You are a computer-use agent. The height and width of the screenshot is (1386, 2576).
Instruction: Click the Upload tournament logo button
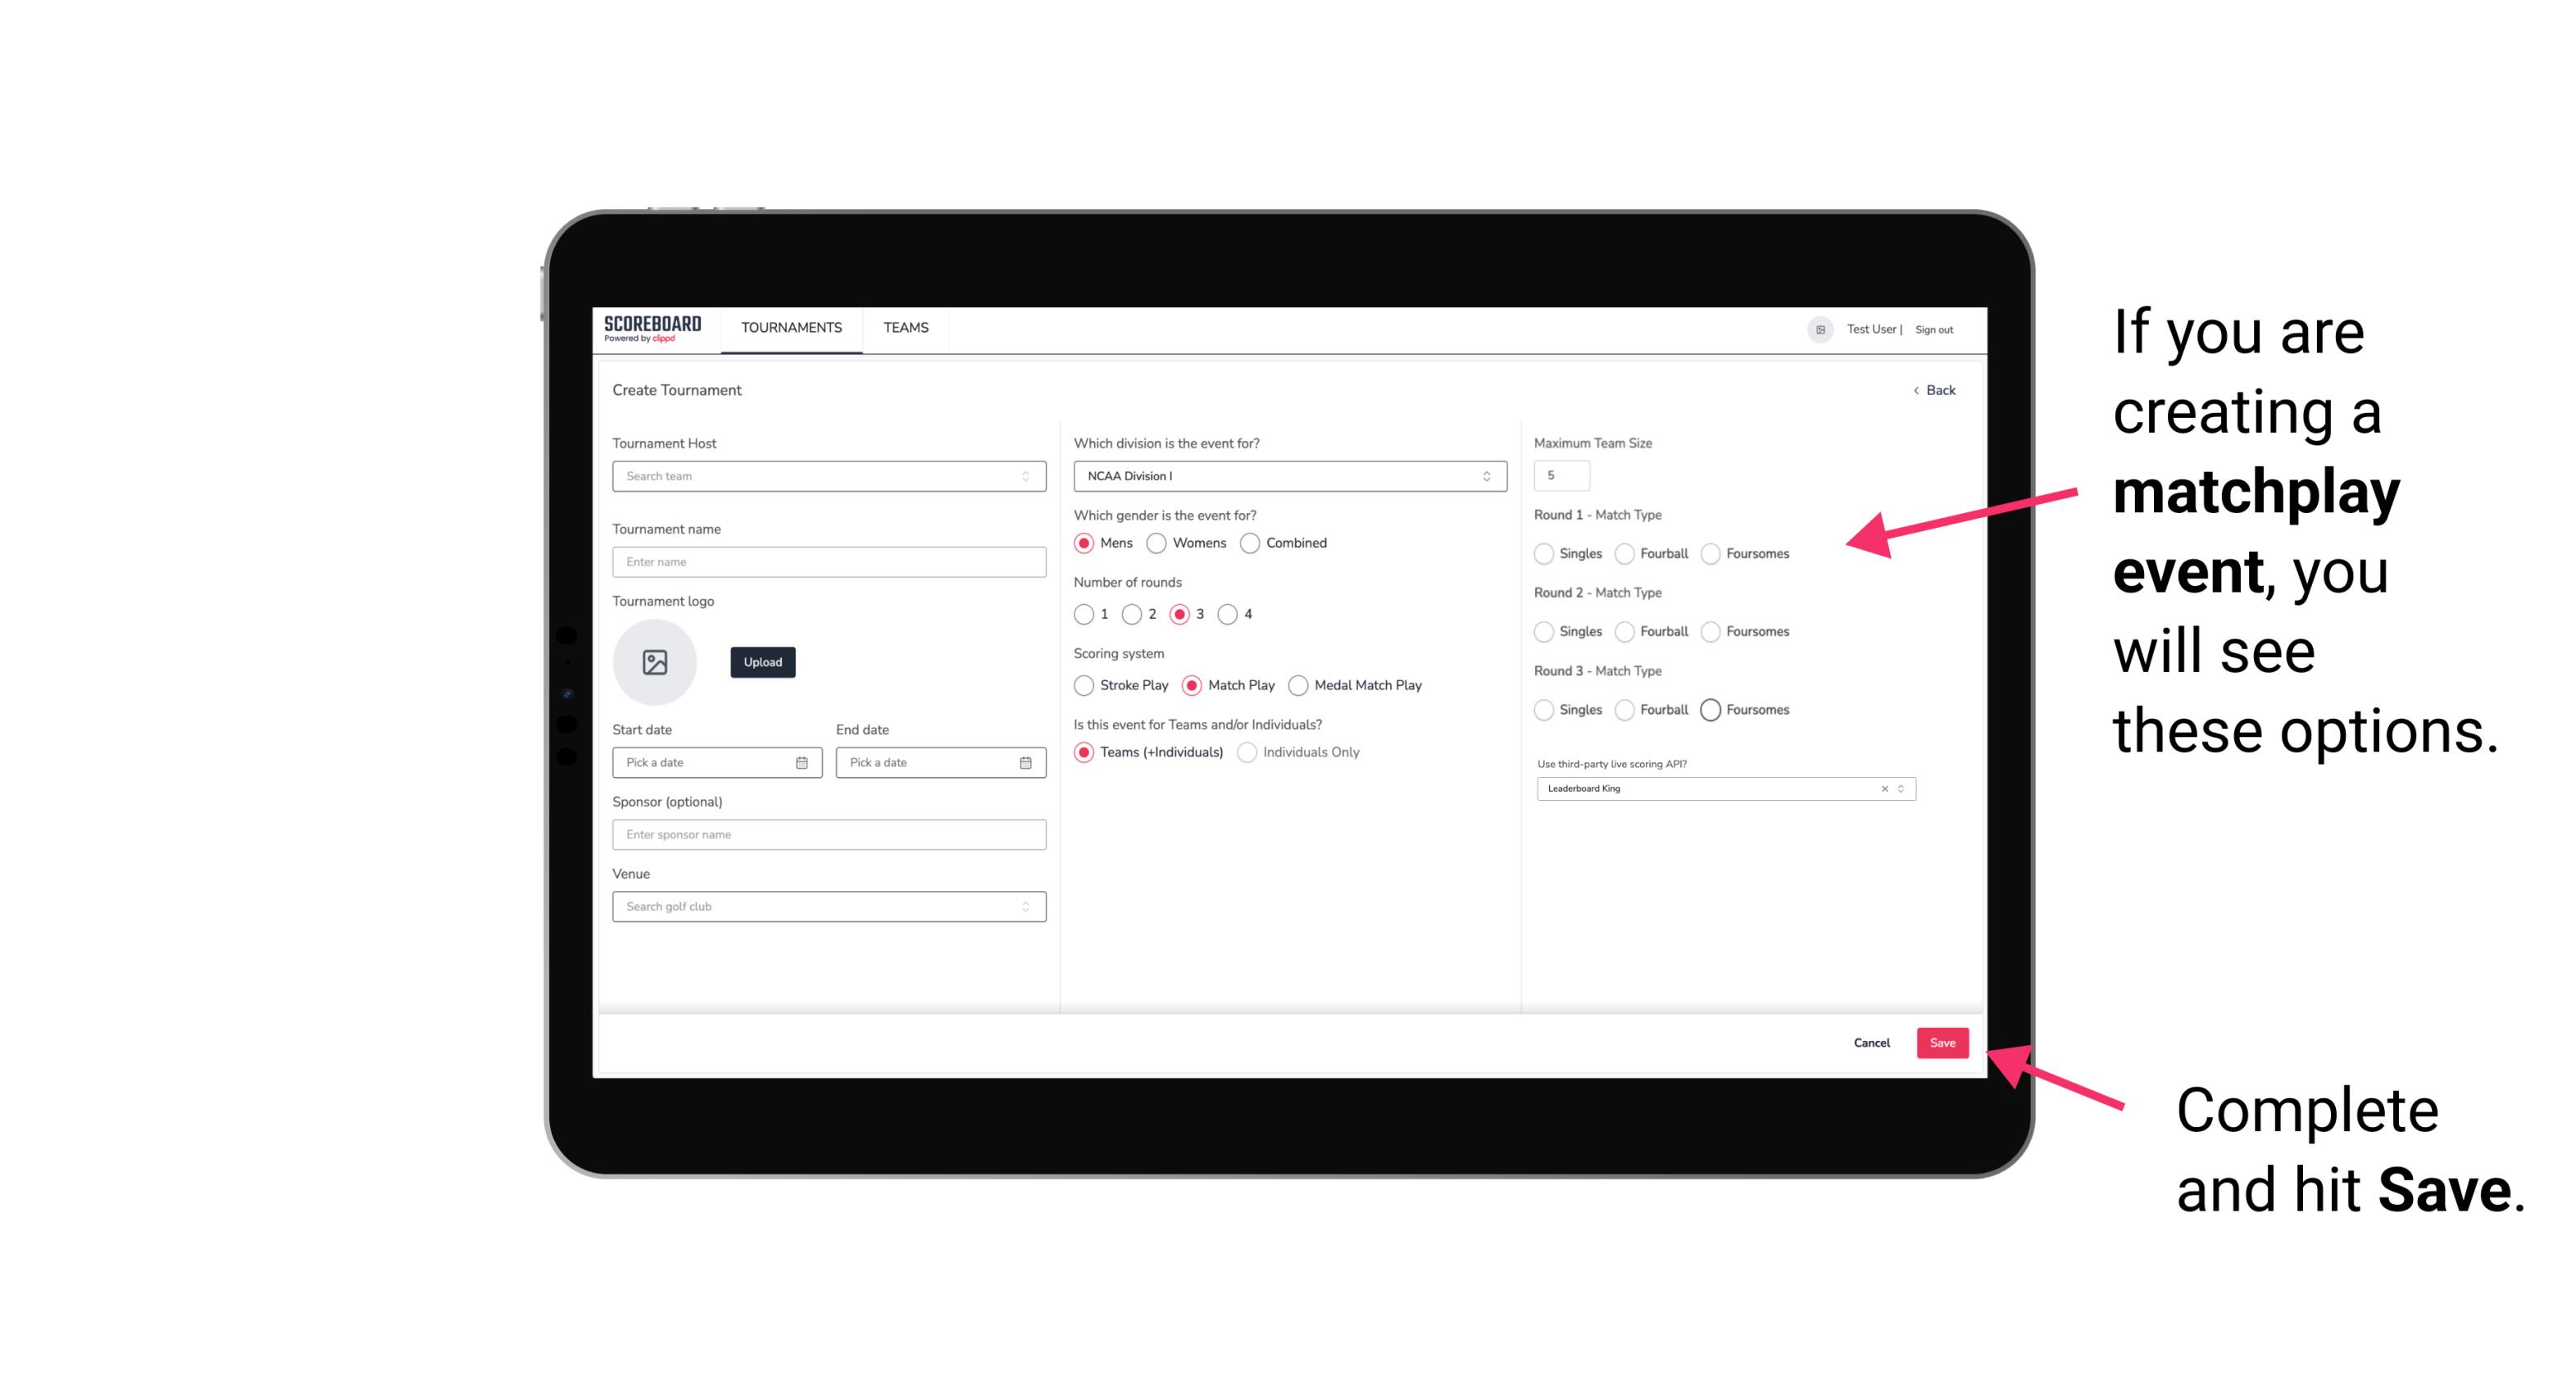pyautogui.click(x=762, y=662)
